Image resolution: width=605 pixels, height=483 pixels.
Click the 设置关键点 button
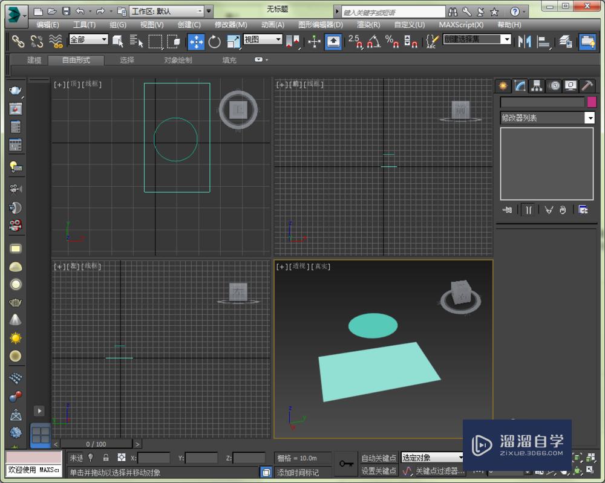(378, 471)
